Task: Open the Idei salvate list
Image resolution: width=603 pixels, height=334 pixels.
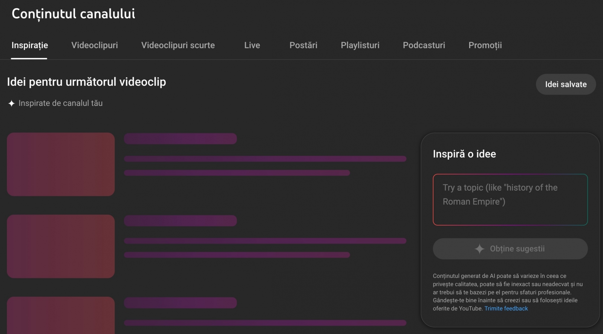Action: [x=566, y=84]
